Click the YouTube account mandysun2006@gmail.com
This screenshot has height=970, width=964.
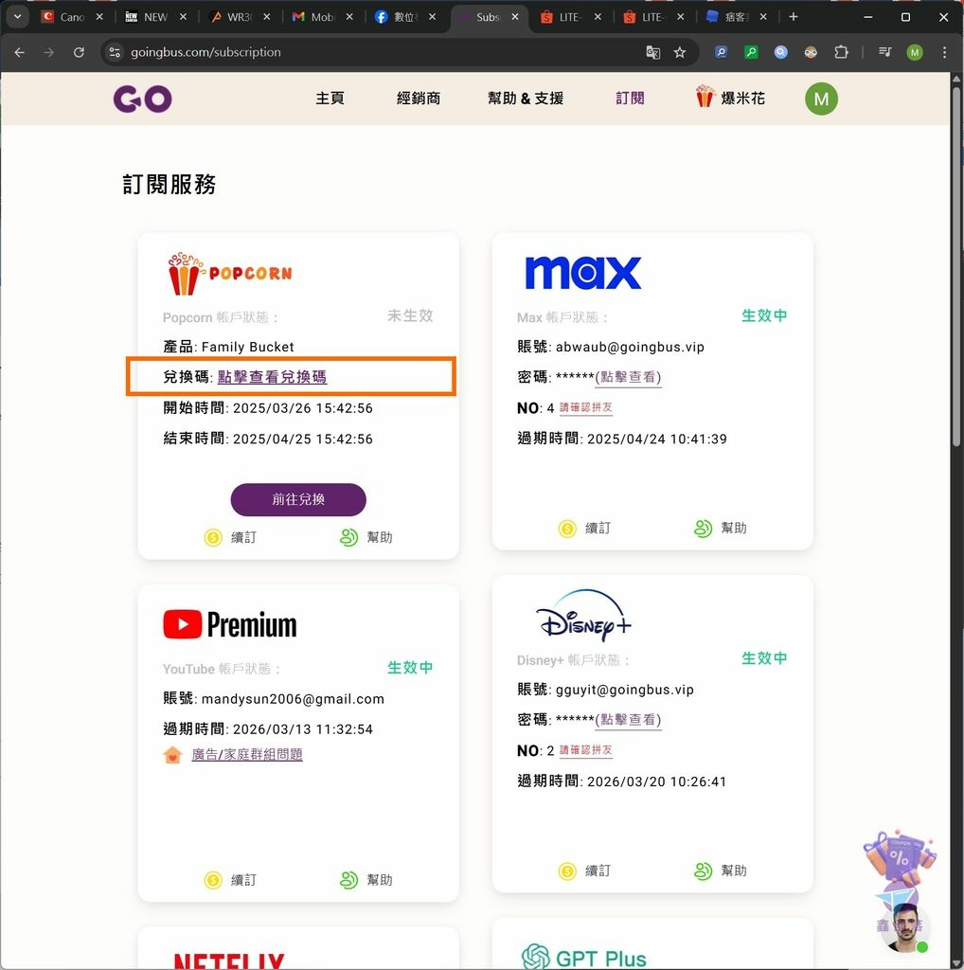293,698
